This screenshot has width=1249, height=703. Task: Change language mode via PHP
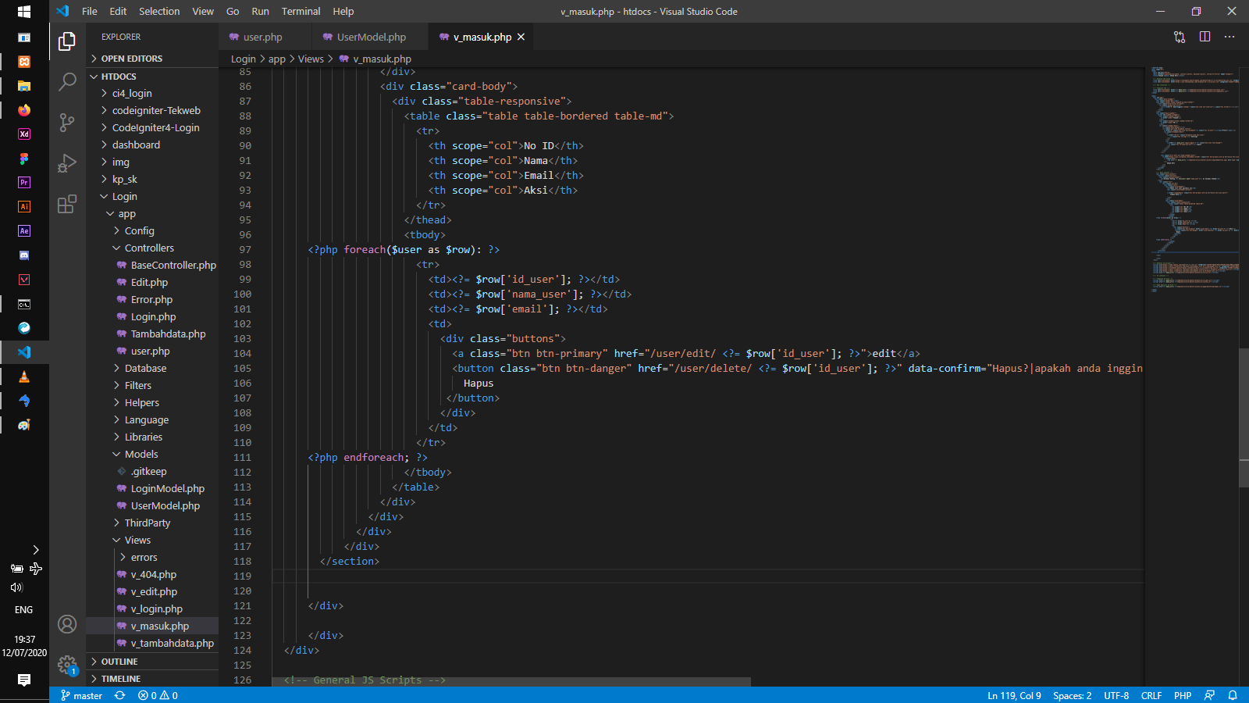1183,695
